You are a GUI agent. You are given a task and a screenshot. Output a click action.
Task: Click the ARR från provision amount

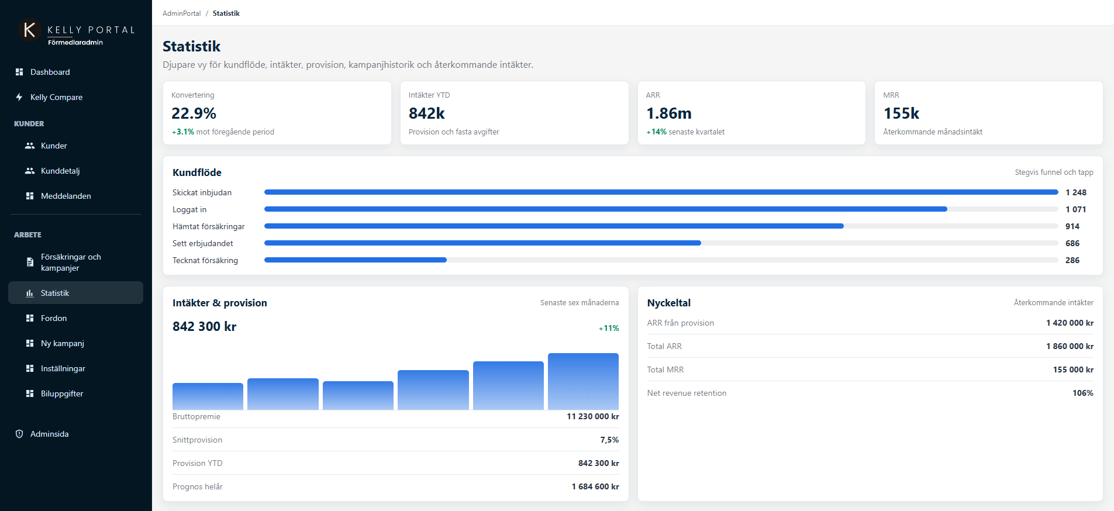[1070, 323]
